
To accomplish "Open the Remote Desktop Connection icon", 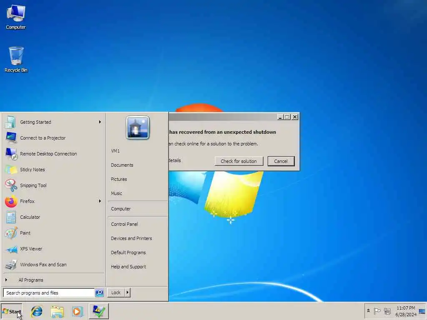I will click(x=10, y=154).
